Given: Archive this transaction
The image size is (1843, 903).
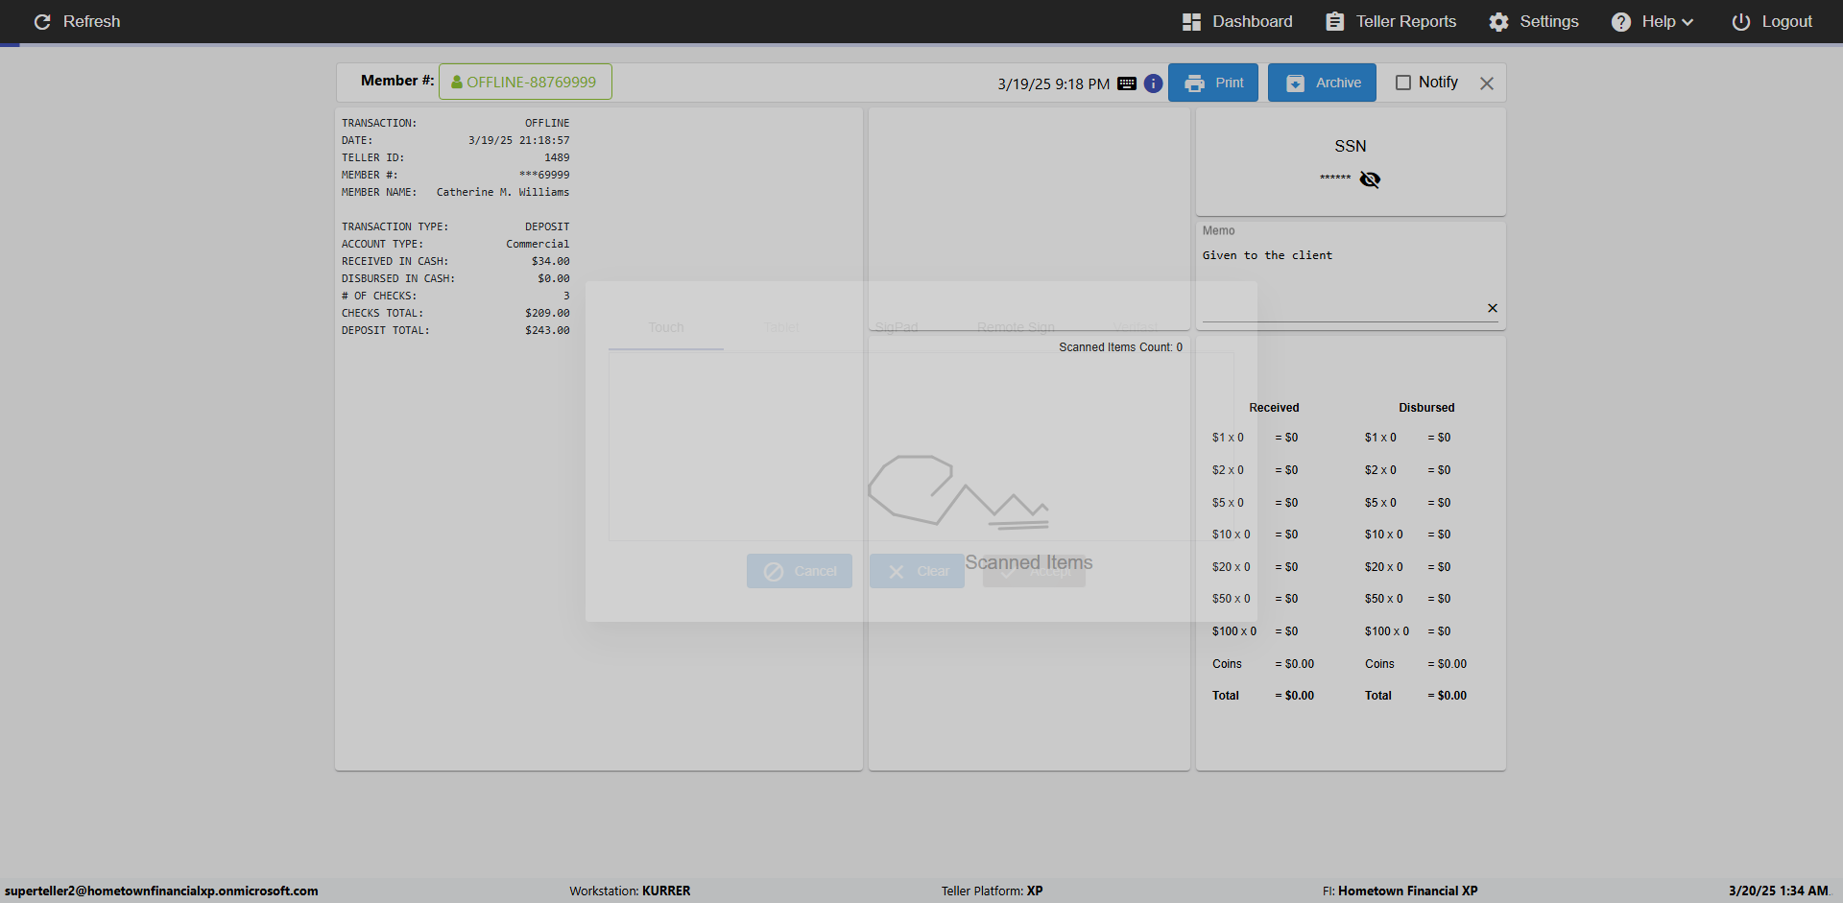Looking at the screenshot, I should pos(1322,83).
